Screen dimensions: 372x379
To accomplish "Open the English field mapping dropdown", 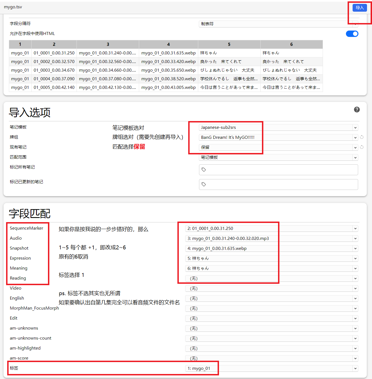I will (x=271, y=298).
